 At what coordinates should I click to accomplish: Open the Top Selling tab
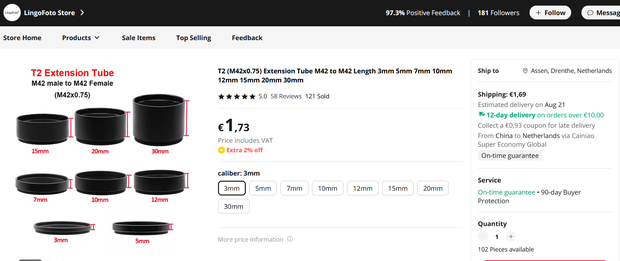pos(193,38)
